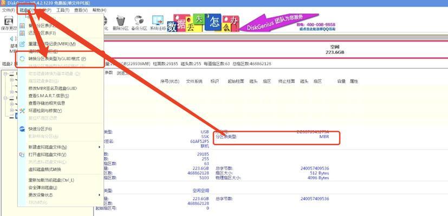Click the icon beside 重建主引导记录(MBR)
448x216 pixels.
(x=22, y=44)
